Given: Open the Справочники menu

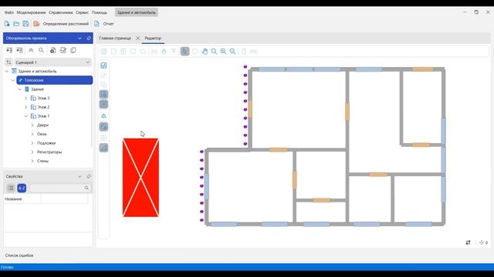Looking at the screenshot, I should 61,12.
